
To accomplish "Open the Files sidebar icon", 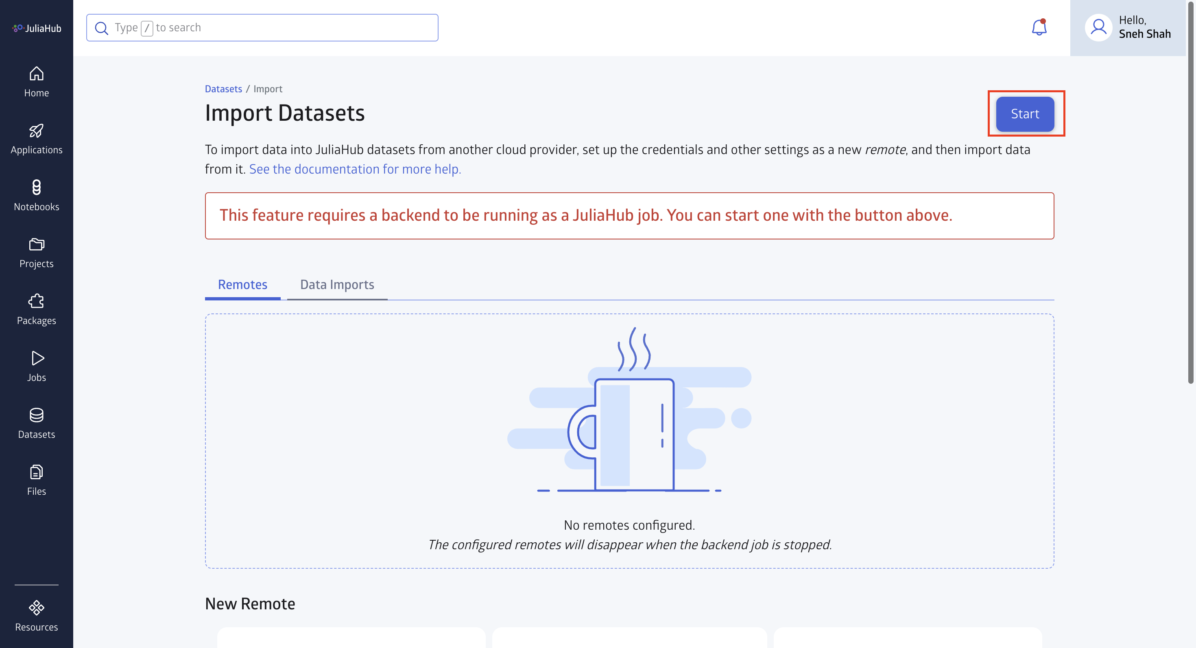I will pyautogui.click(x=36, y=472).
